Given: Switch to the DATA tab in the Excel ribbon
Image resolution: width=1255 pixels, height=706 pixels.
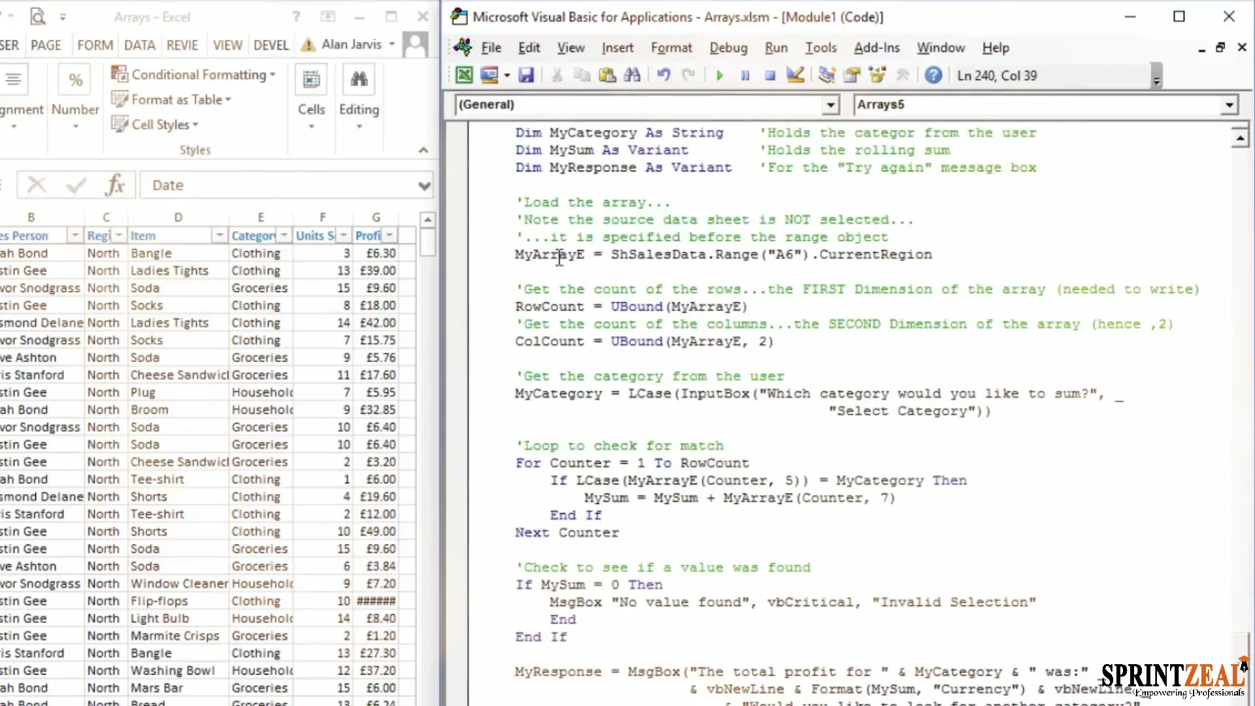Looking at the screenshot, I should click(x=140, y=45).
